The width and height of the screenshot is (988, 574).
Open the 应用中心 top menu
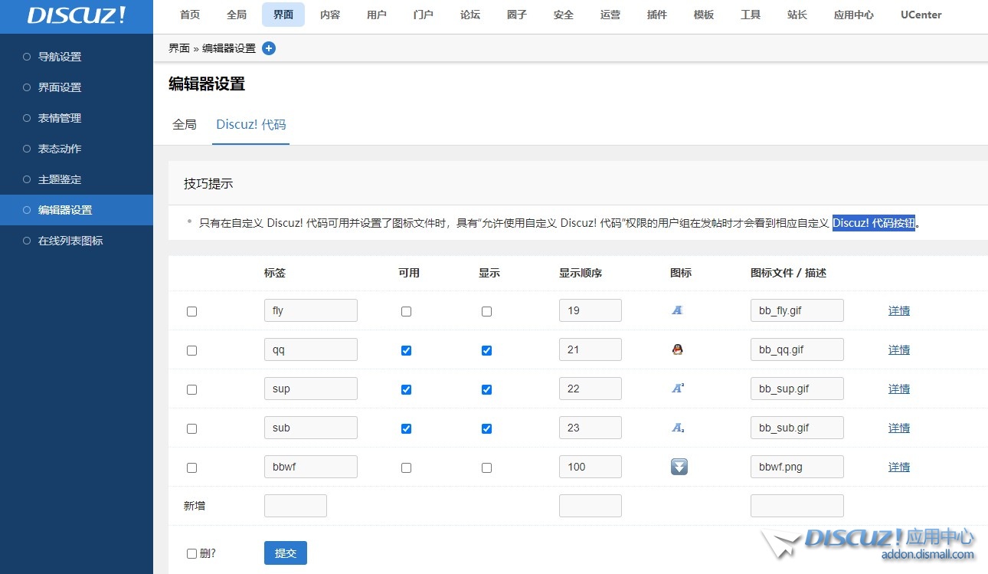click(854, 15)
